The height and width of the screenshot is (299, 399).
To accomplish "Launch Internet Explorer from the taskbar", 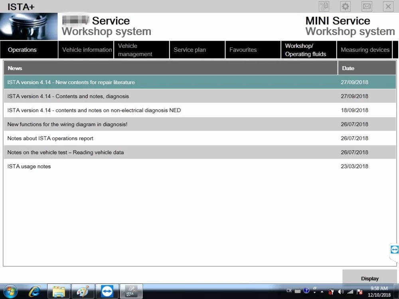I will pyautogui.click(x=35, y=291).
